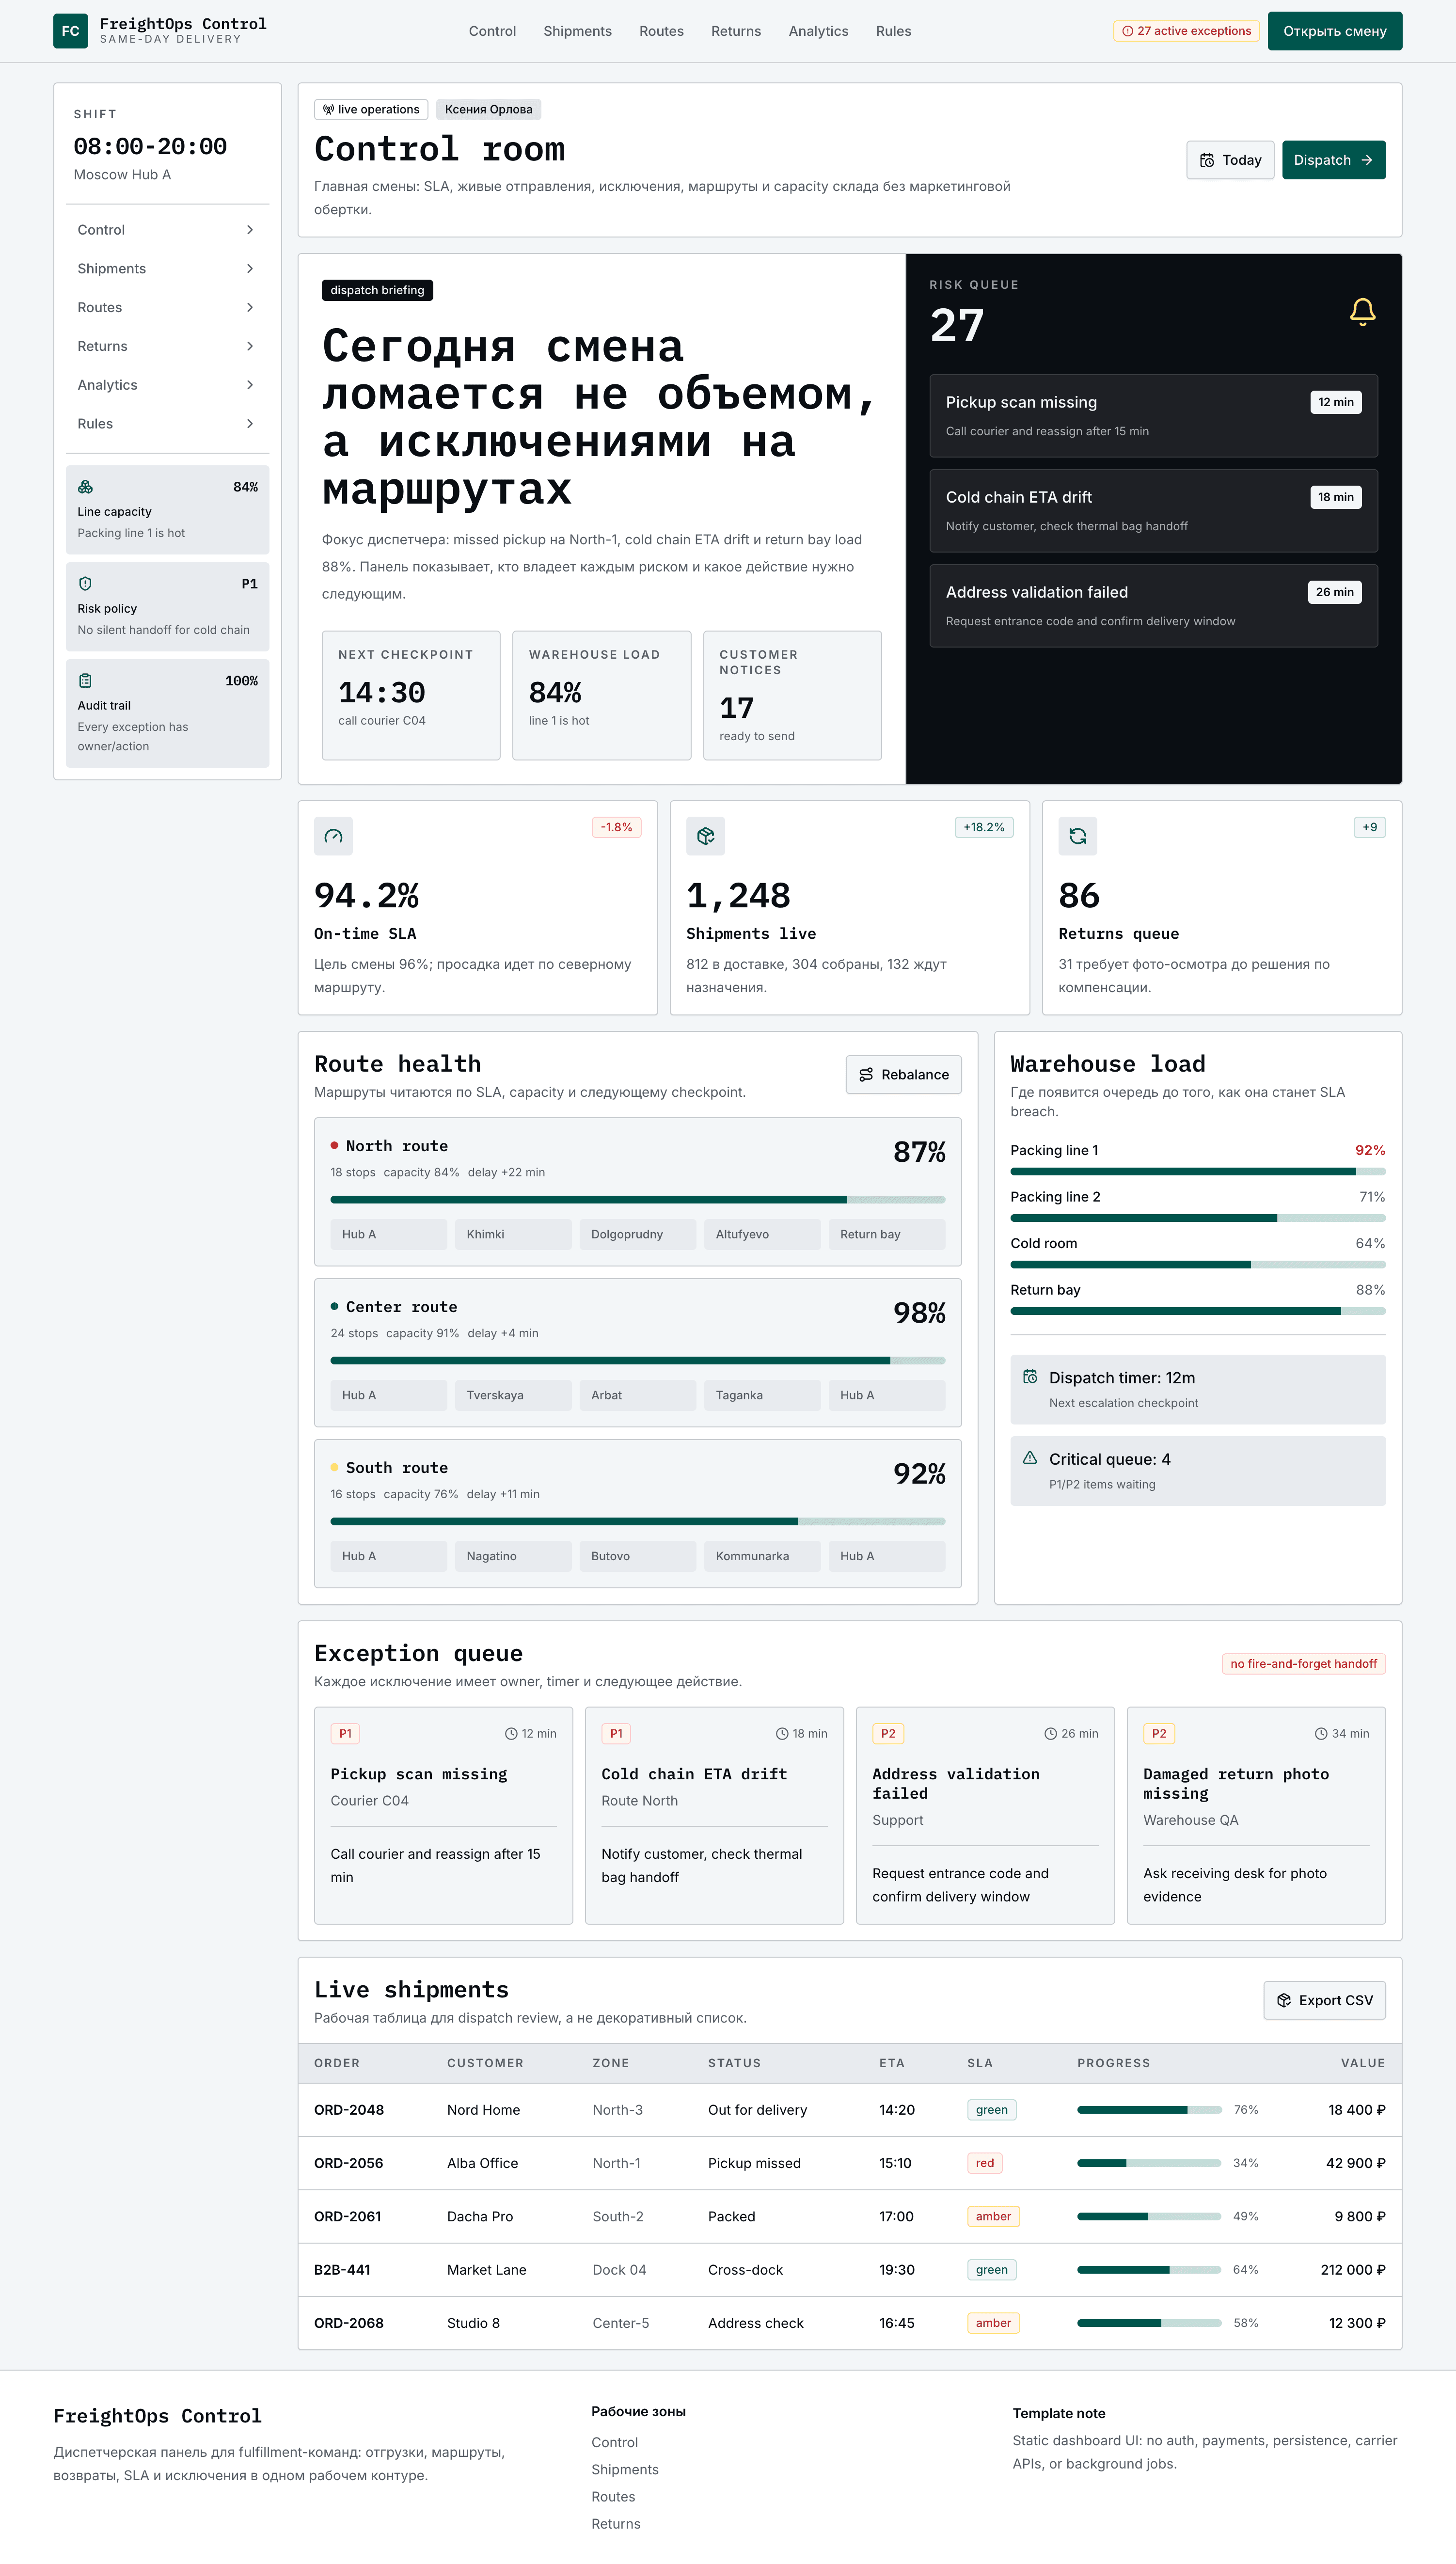Click the North route progress bar
Viewport: 1456px width, 2564px height.
(637, 1199)
